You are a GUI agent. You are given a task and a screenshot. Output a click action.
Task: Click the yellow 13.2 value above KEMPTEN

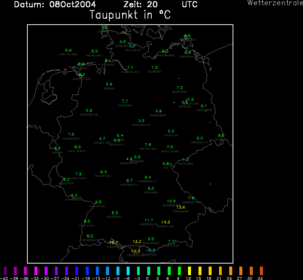click(137, 242)
